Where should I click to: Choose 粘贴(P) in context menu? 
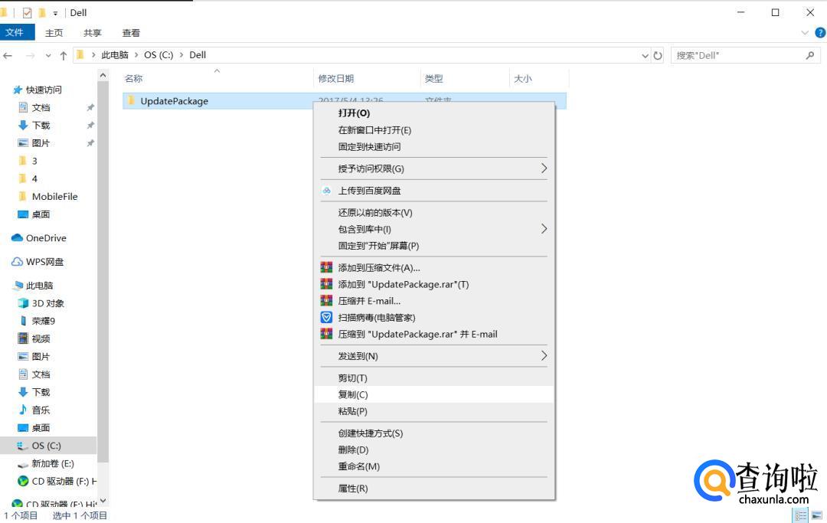pyautogui.click(x=434, y=411)
